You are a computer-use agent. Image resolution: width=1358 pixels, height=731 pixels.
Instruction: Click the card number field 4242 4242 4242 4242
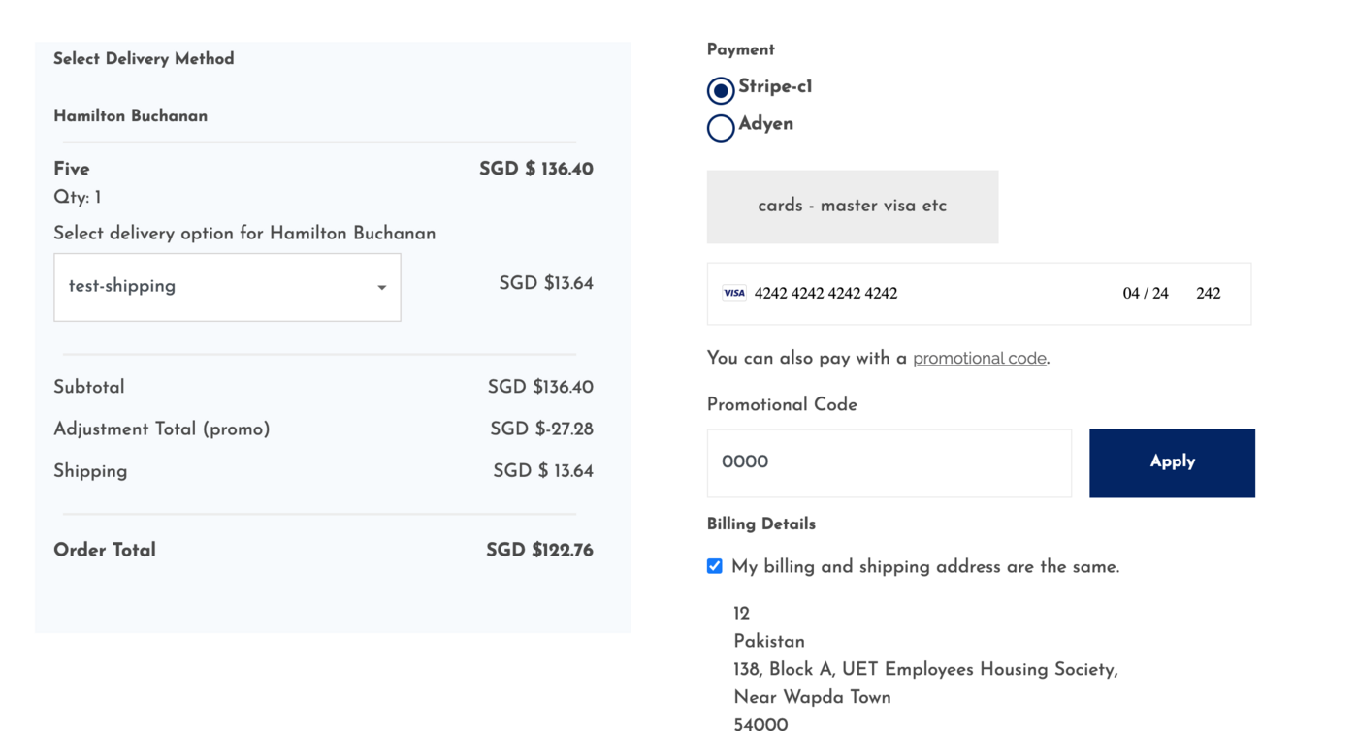[825, 293]
